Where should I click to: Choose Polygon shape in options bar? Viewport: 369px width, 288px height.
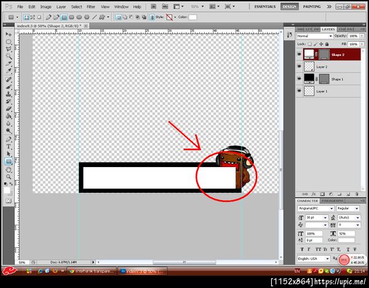[x=87, y=17]
